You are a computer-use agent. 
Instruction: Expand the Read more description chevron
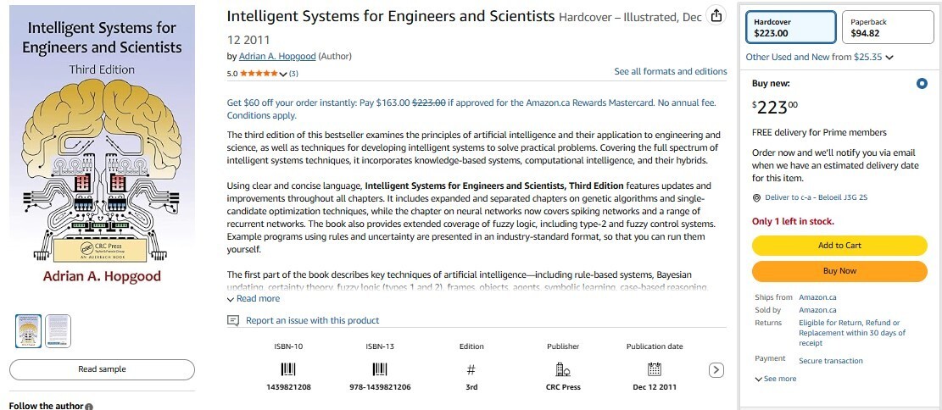(253, 298)
